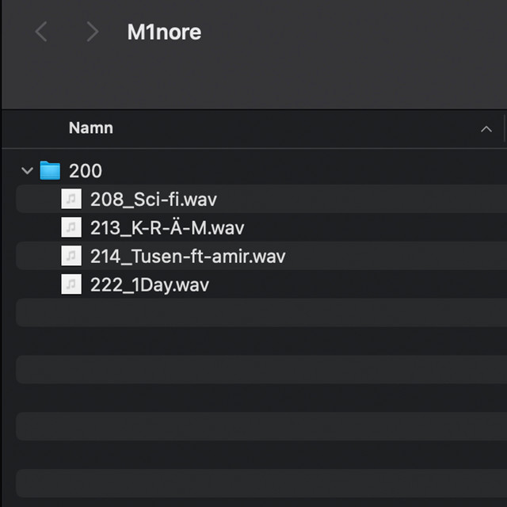Collapse the 200 folder disclosure arrow
The height and width of the screenshot is (507, 507).
(x=28, y=170)
